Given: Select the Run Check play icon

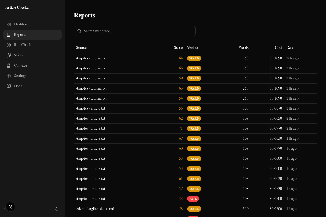Looking at the screenshot, I should (9, 45).
